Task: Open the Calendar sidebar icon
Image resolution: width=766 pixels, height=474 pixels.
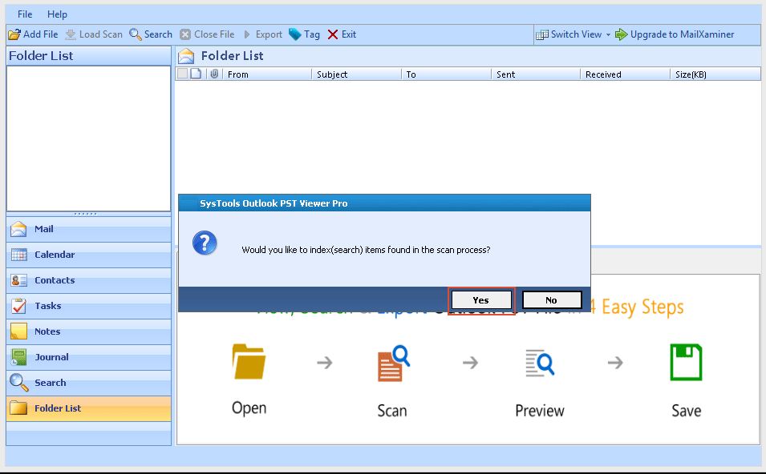Action: [x=18, y=255]
